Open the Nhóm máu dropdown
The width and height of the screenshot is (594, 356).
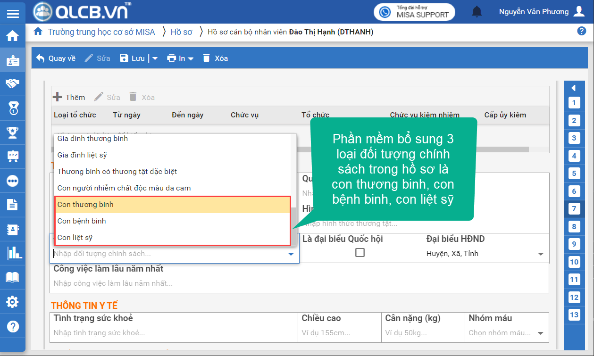(541, 333)
